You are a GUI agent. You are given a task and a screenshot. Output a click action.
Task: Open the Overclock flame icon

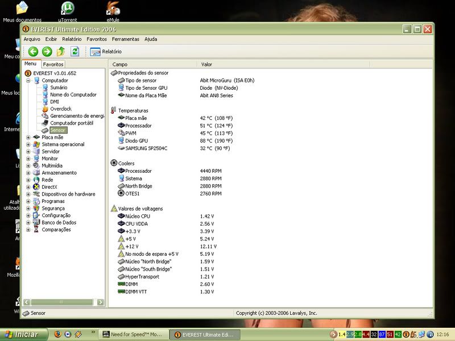[45, 109]
